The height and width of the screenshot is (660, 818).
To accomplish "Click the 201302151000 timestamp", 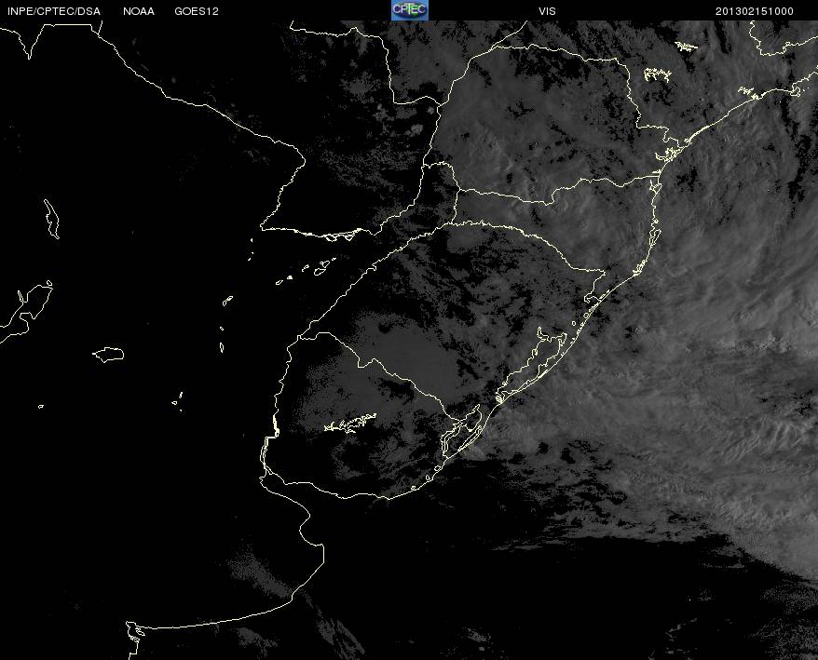I will point(754,11).
